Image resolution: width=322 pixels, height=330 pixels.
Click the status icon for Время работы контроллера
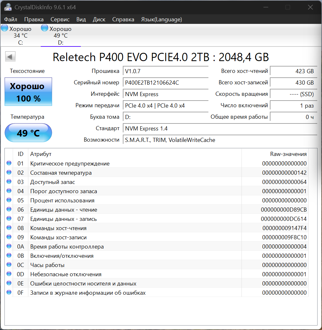coord(9,246)
